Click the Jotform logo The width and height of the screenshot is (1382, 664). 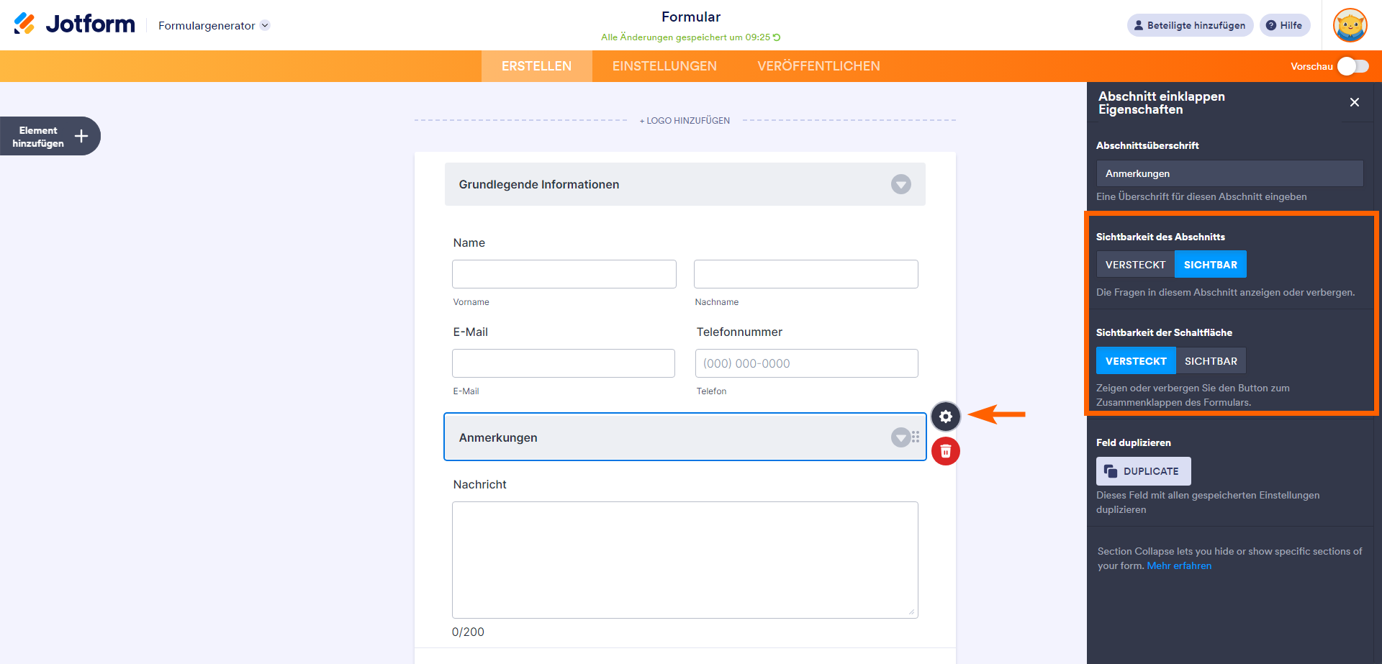click(x=75, y=24)
